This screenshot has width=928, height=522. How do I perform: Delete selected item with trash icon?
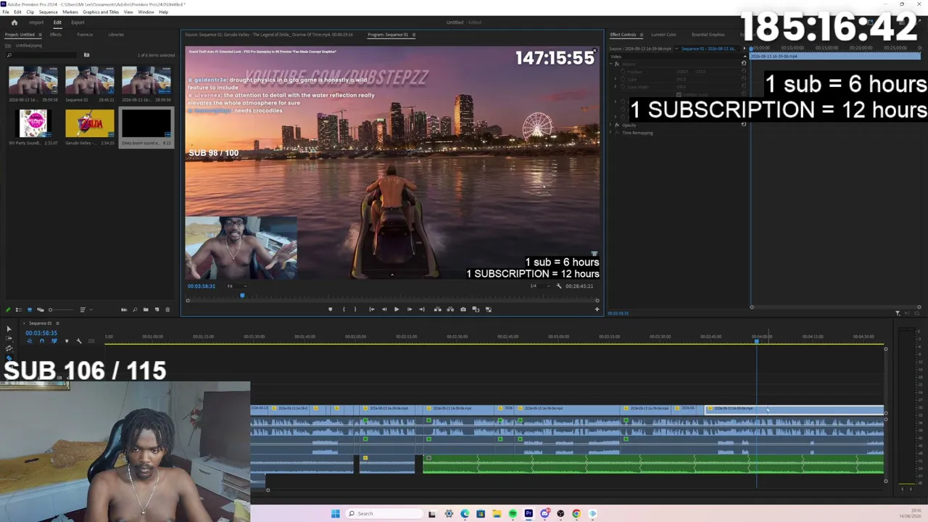167,310
